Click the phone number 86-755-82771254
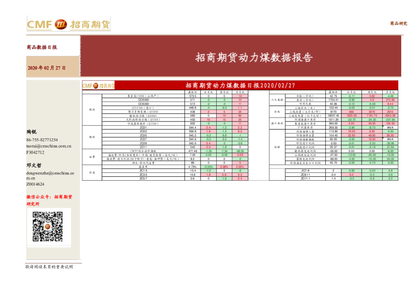410x289 pixels. coord(42,140)
